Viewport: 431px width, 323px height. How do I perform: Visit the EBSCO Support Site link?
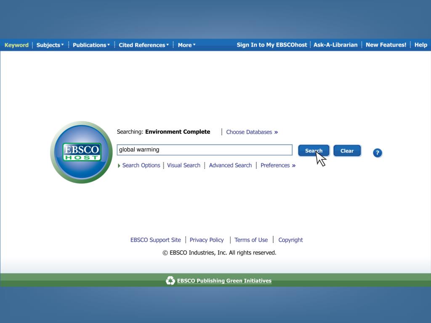point(156,240)
